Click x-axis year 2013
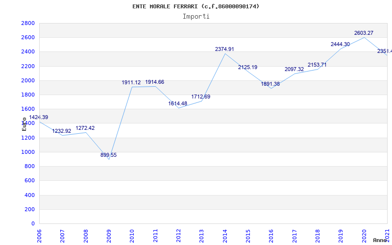Image resolution: width=392 pixels, height=245 pixels. click(x=202, y=236)
